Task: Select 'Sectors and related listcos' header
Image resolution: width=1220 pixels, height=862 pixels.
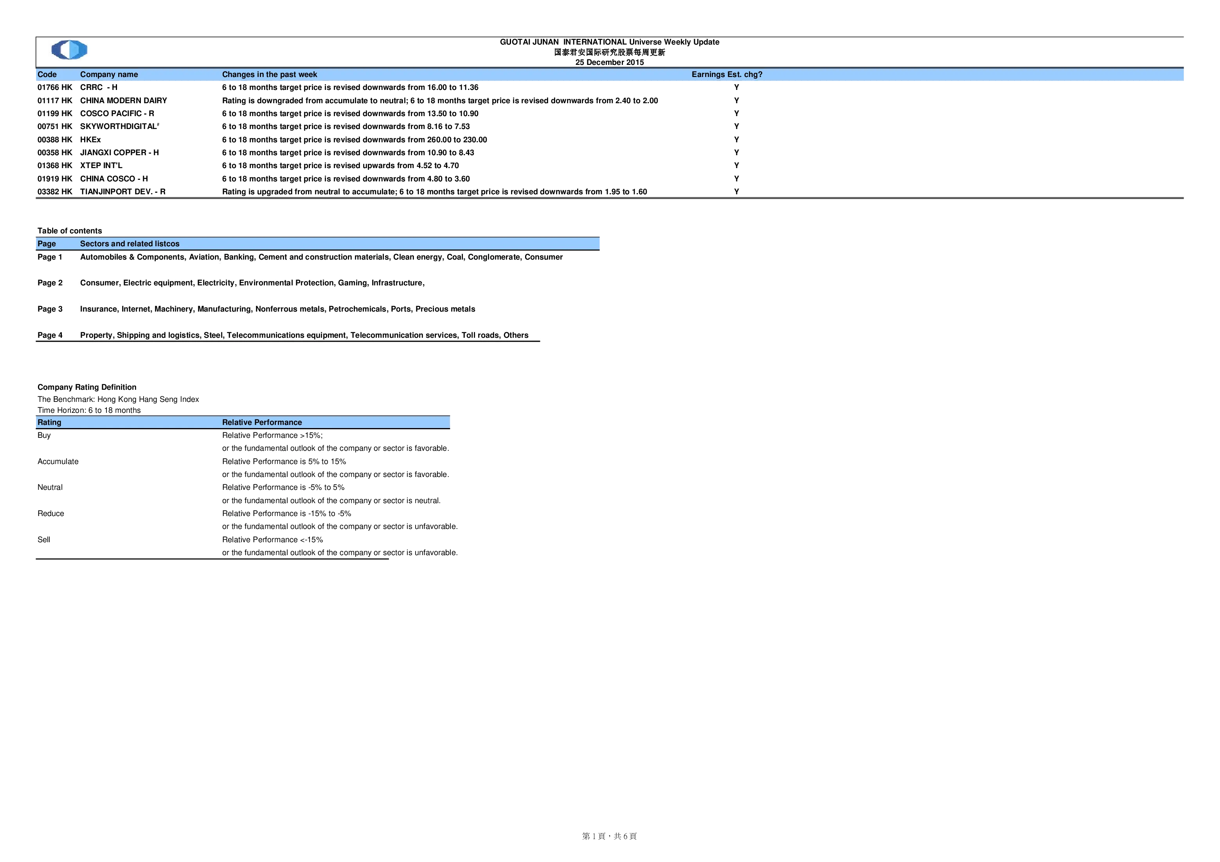Action: click(x=130, y=244)
